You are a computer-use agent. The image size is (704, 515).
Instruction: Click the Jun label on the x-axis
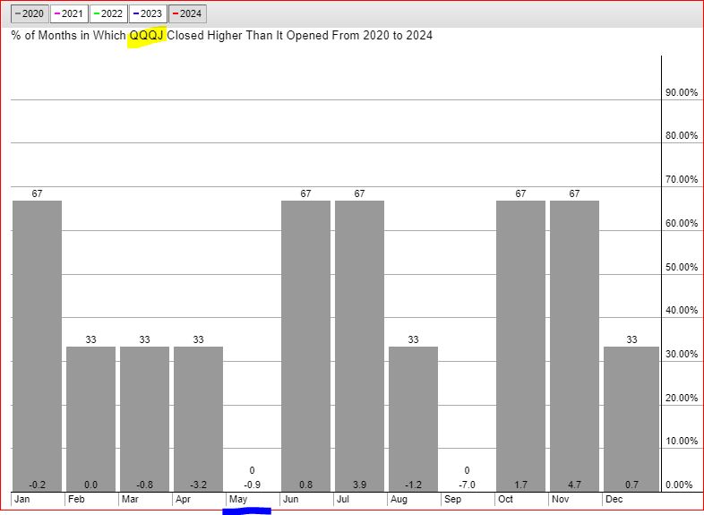291,499
